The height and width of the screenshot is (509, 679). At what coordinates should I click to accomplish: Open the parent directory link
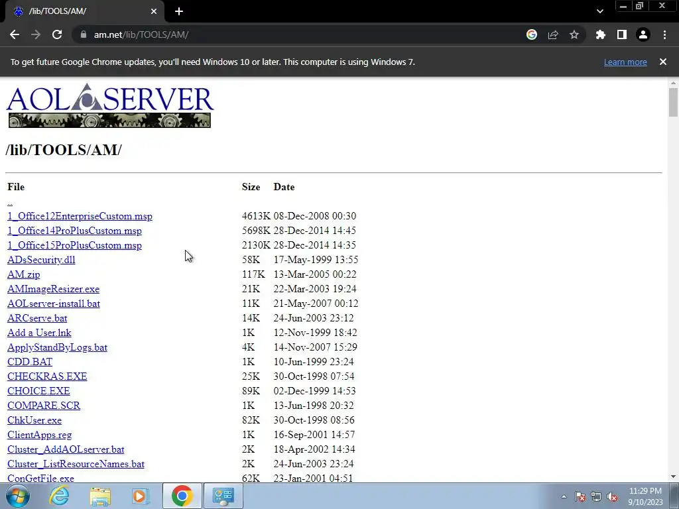(x=10, y=202)
